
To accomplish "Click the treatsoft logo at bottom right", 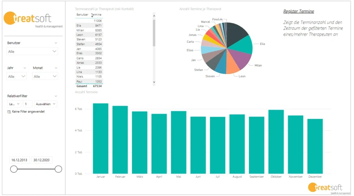I will point(329,188).
